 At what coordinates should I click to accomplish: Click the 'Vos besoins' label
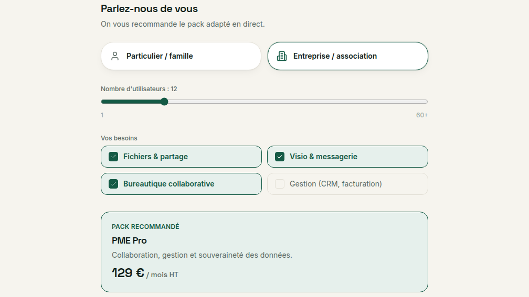119,138
